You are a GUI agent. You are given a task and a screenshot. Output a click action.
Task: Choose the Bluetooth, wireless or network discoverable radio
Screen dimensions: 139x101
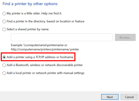(4, 65)
